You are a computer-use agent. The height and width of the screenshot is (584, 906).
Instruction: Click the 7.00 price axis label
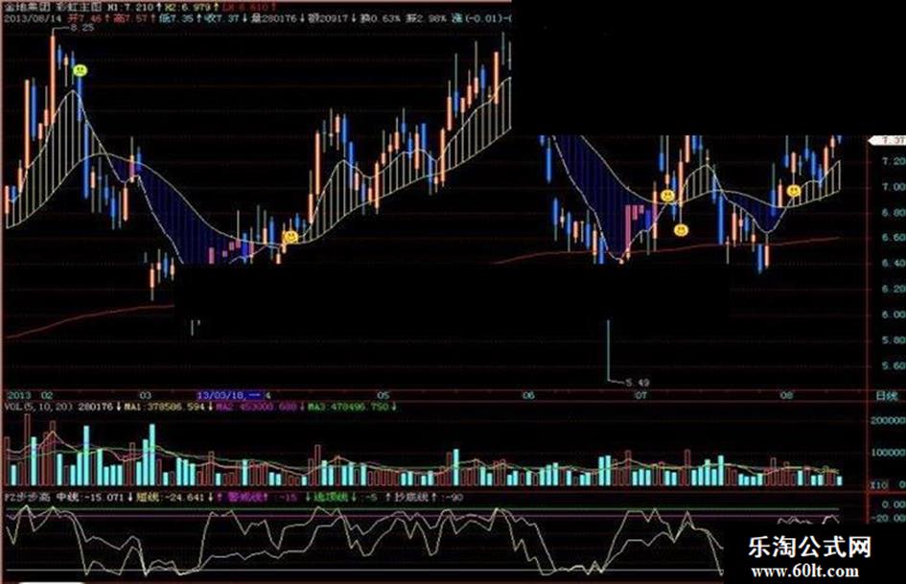click(894, 187)
